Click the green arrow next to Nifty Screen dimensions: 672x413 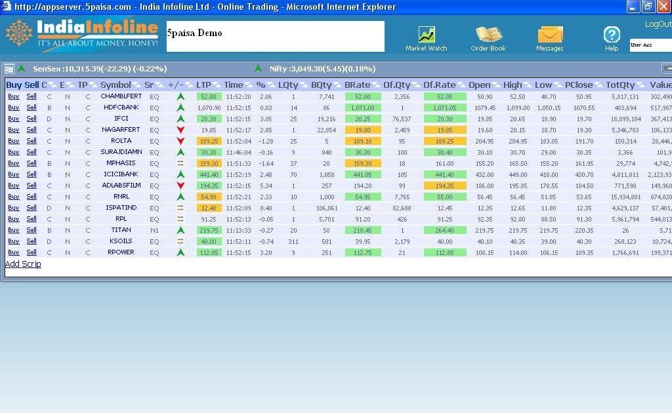pyautogui.click(x=258, y=68)
